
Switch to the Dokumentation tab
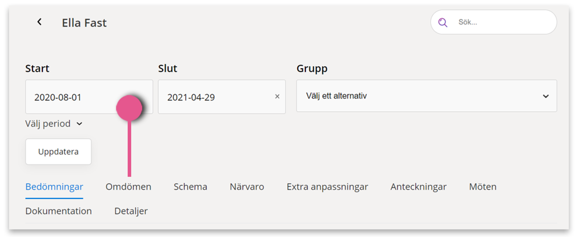coord(58,211)
